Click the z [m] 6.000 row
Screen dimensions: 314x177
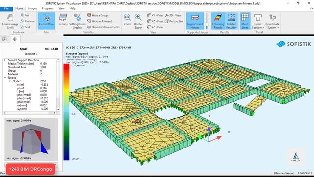coord(30,91)
